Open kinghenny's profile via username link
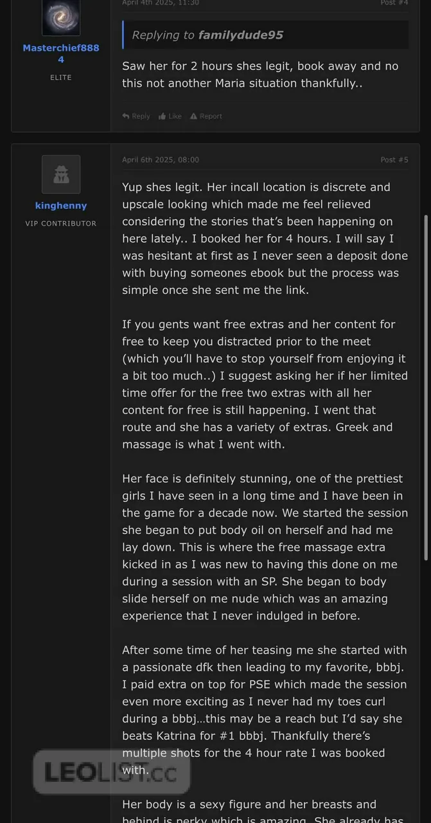The width and height of the screenshot is (431, 823). pos(61,206)
